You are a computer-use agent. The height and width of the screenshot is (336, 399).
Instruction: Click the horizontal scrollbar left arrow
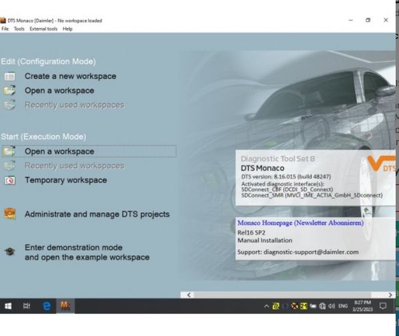click(x=189, y=295)
